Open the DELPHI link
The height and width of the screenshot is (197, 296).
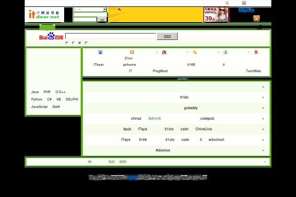click(72, 99)
